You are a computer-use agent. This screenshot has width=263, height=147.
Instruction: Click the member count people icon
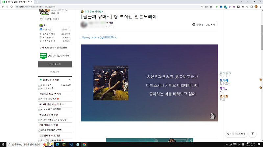41,29
